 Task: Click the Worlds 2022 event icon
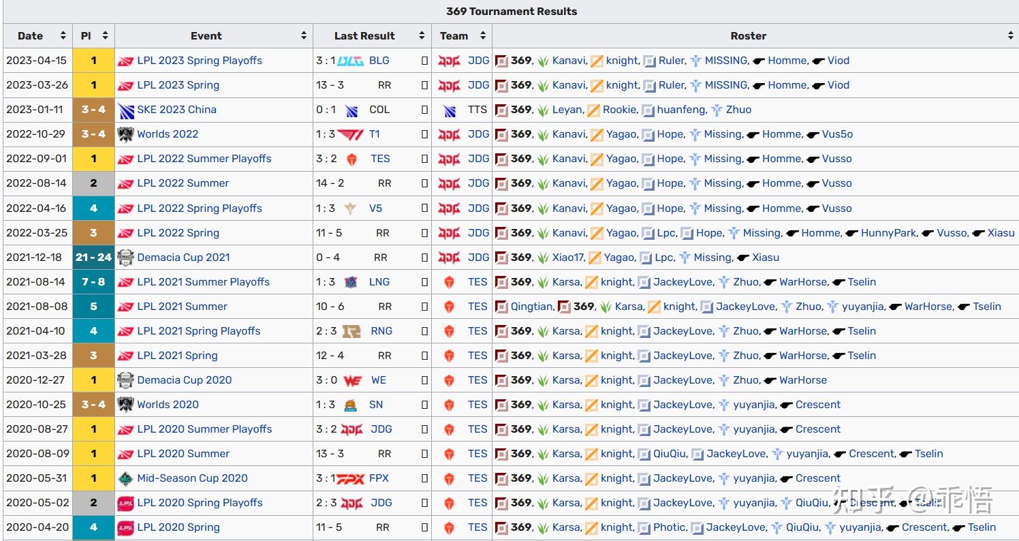[127, 134]
